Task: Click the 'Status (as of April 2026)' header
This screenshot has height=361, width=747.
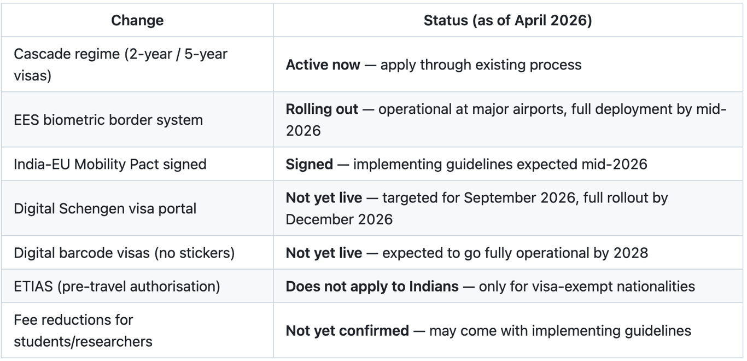Action: (x=508, y=21)
